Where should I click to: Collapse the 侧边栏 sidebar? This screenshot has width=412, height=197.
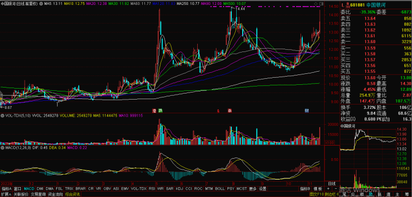coord(331,194)
